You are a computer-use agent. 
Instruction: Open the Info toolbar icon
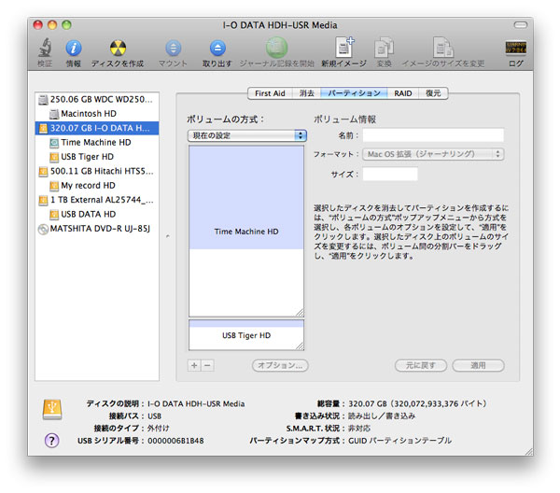coord(74,48)
